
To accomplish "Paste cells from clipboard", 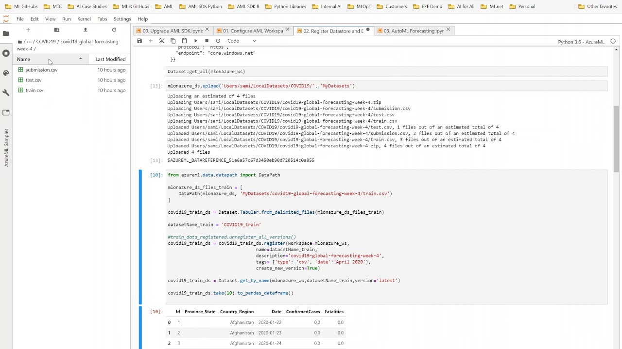I will click(184, 41).
